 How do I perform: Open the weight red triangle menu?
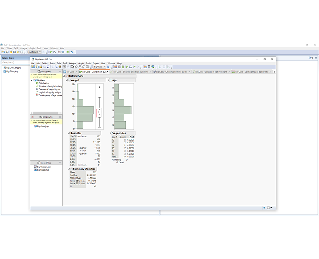(69, 80)
